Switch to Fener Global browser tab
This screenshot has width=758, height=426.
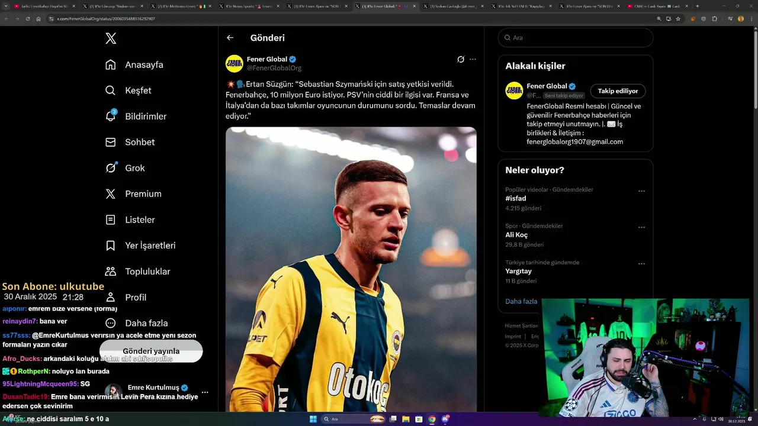385,6
